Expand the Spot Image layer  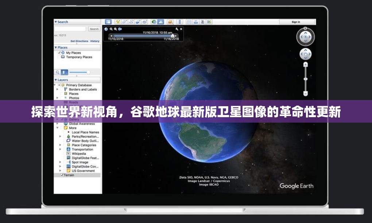pos(60,162)
